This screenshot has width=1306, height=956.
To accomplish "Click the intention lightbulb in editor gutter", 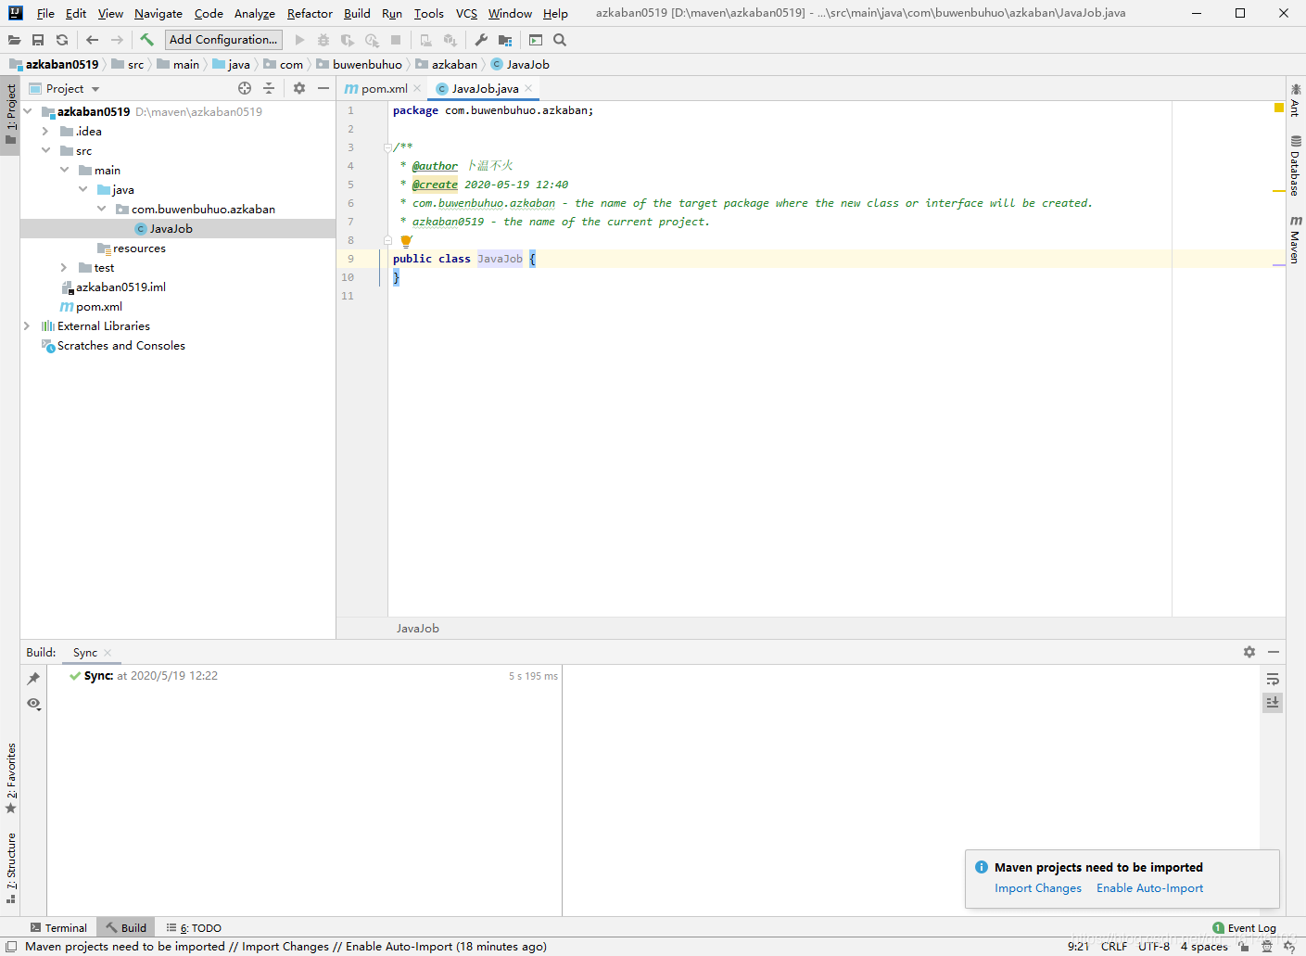I will coord(406,240).
